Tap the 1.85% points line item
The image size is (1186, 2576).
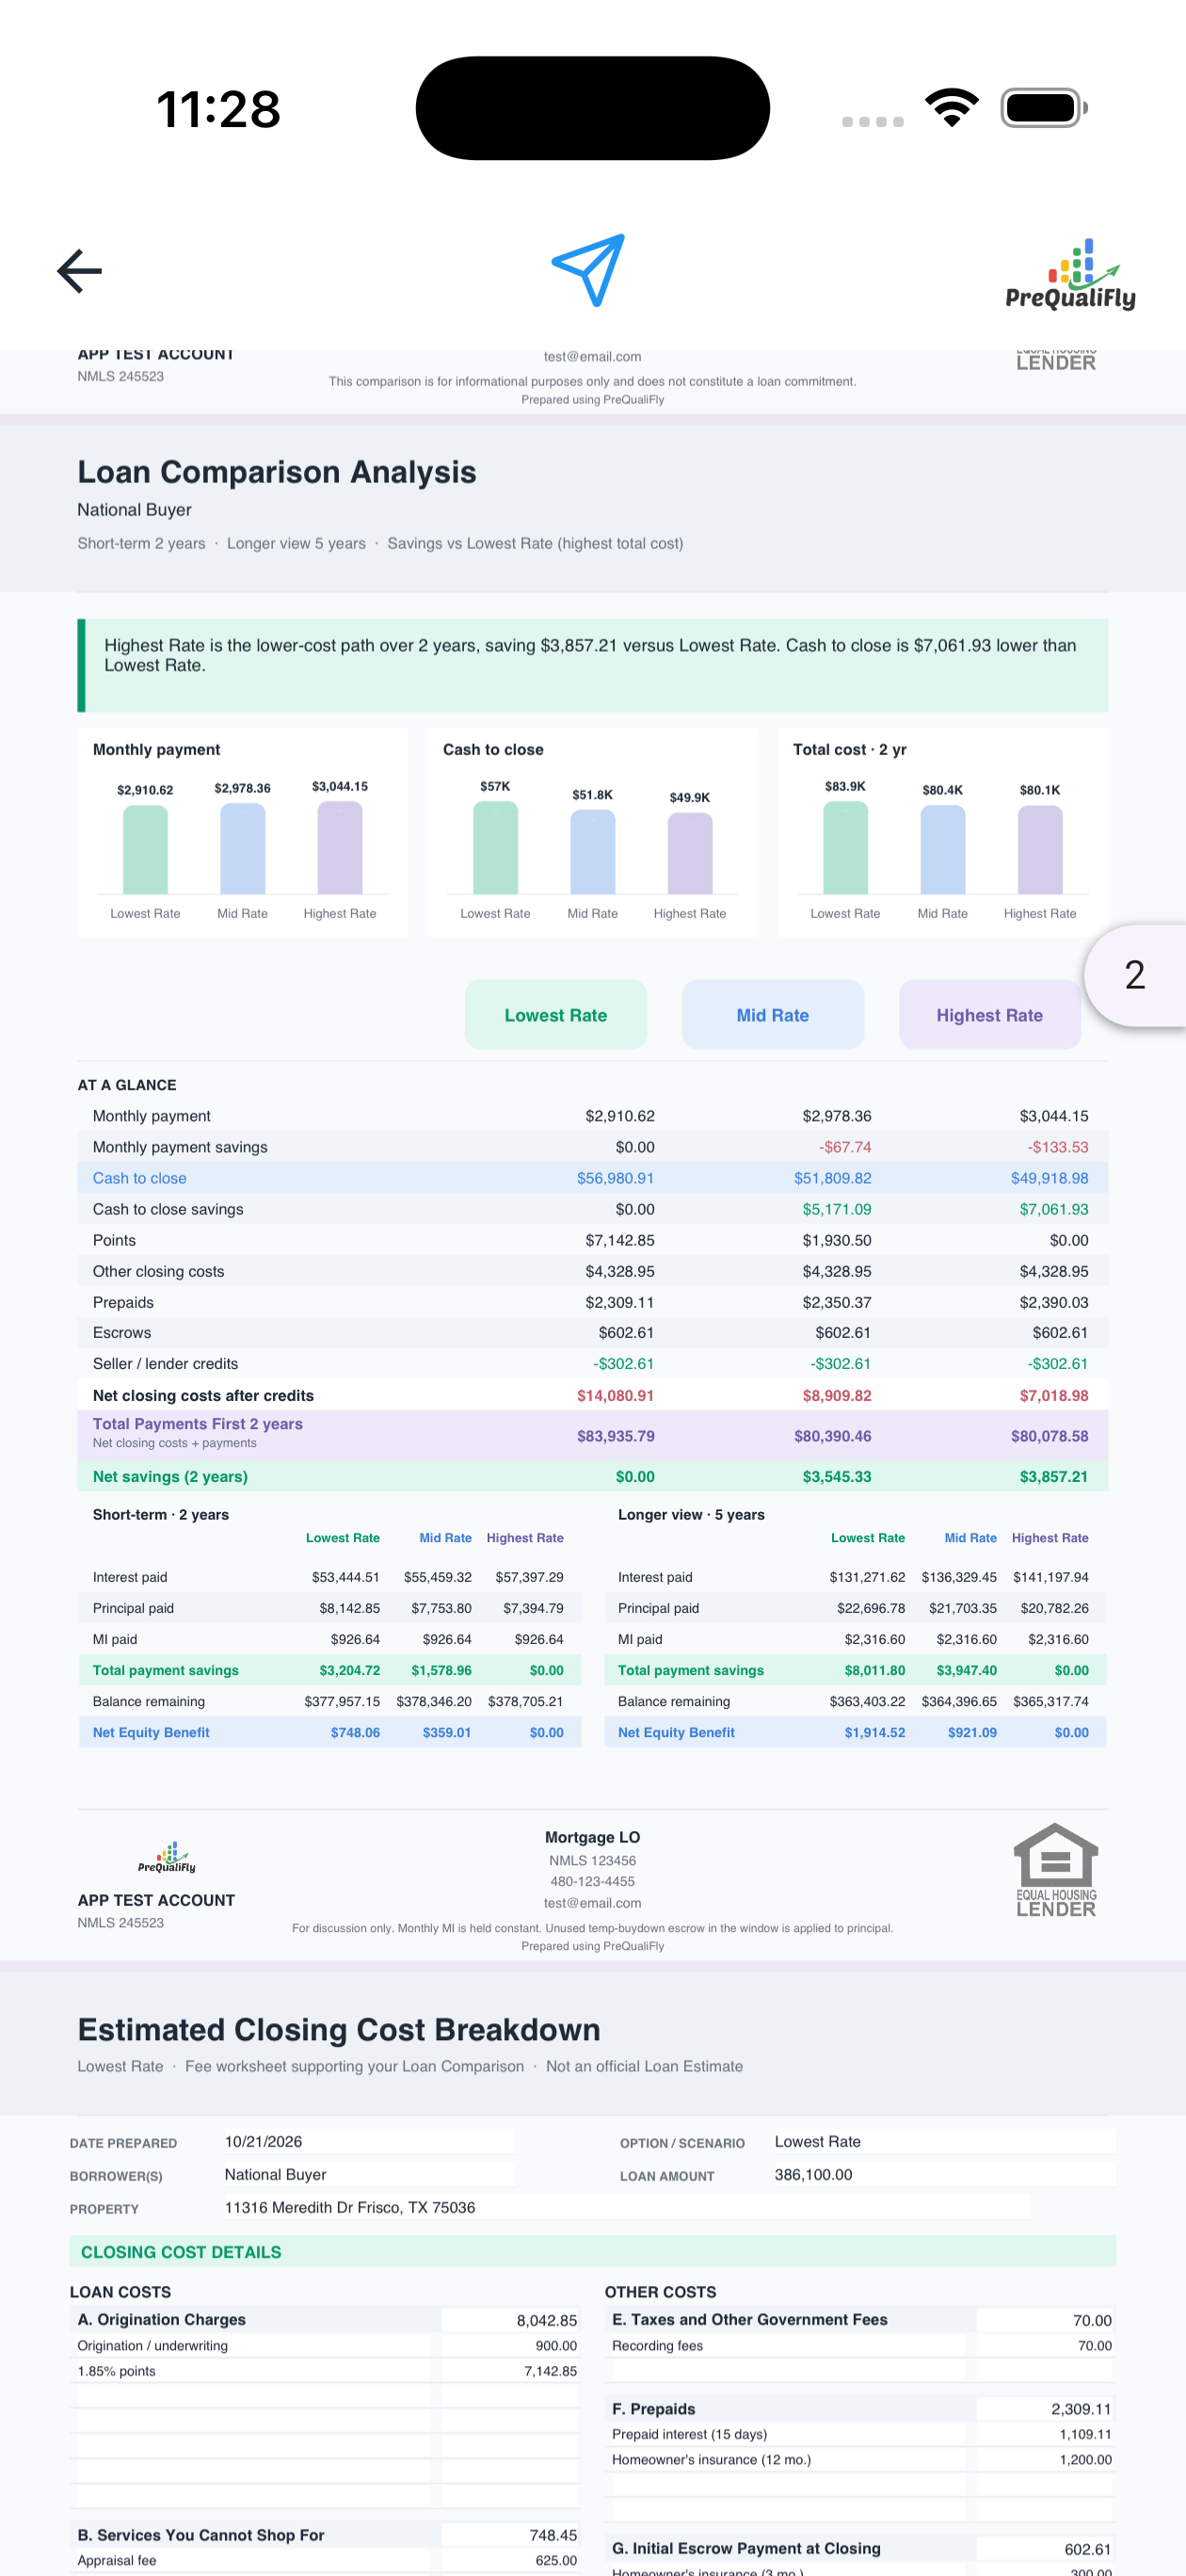coord(325,2371)
